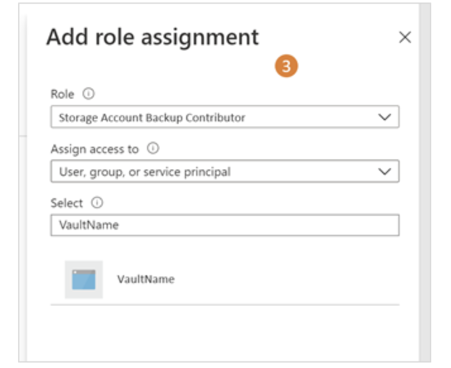Click the Assign access to label
The image size is (451, 368).
94,149
